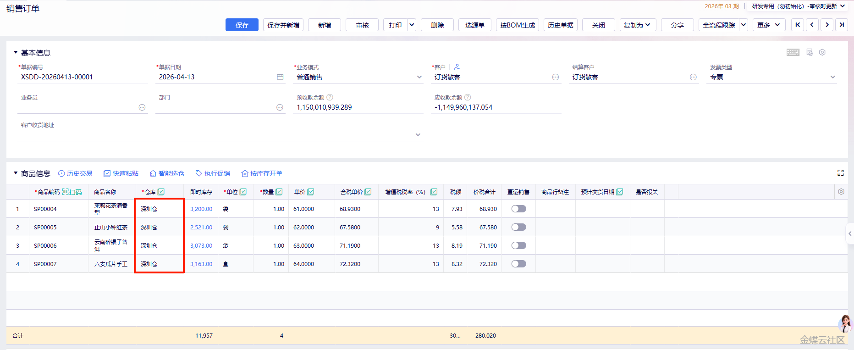The image size is (854, 350).
Task: Click the 按库存开单 link
Action: [262, 173]
